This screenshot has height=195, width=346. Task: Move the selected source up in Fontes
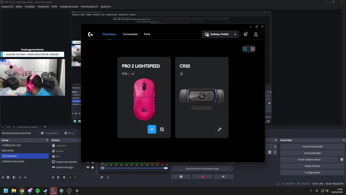[70, 177]
